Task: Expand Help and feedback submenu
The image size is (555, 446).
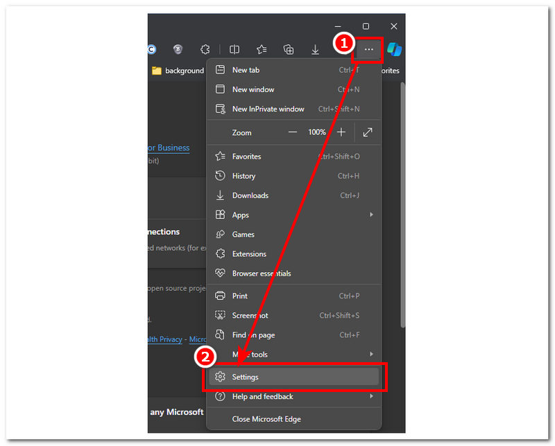Action: pos(293,397)
